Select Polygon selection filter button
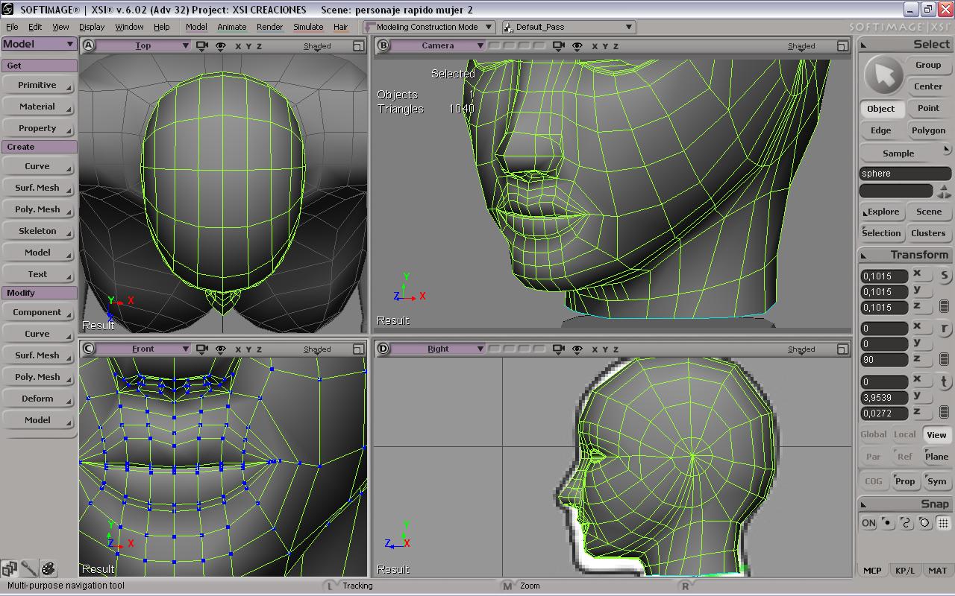The width and height of the screenshot is (955, 596). click(x=928, y=130)
